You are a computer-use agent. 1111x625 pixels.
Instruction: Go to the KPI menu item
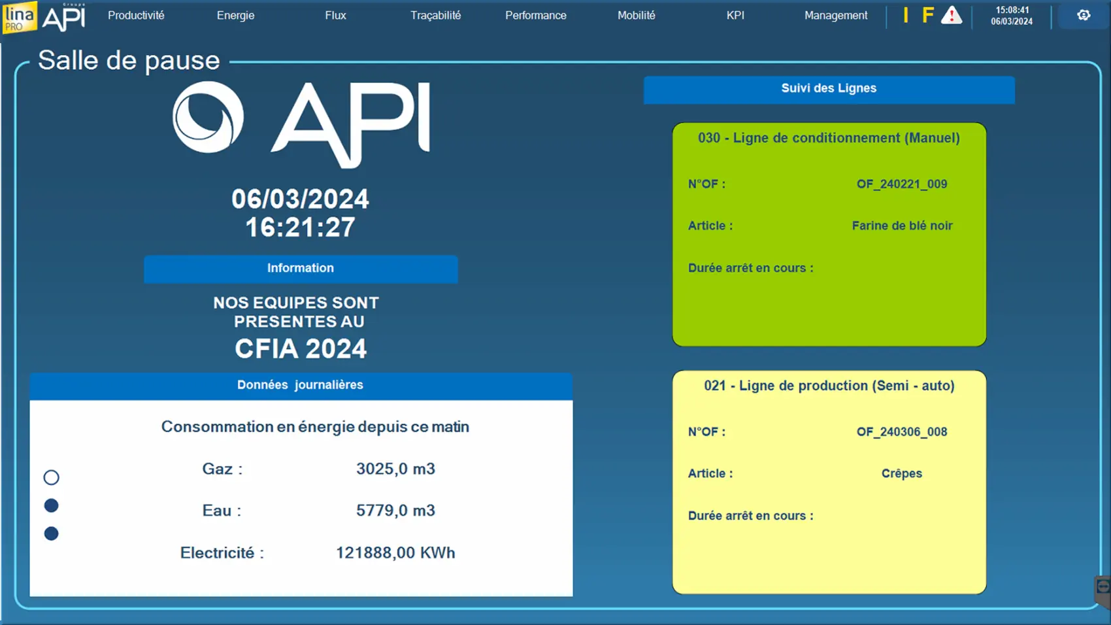coord(735,15)
